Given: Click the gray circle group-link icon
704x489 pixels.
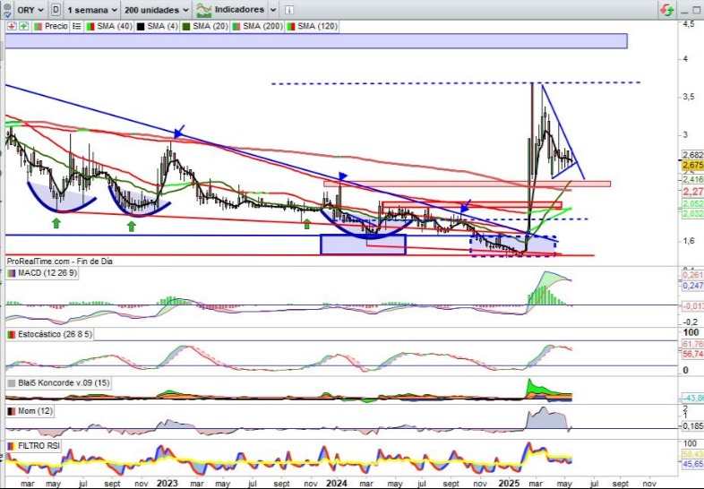Looking at the screenshot, I should [7, 7].
